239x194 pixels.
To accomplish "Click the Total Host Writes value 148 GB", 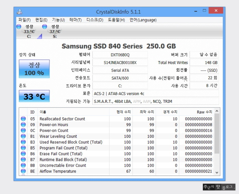I will tap(204, 63).
